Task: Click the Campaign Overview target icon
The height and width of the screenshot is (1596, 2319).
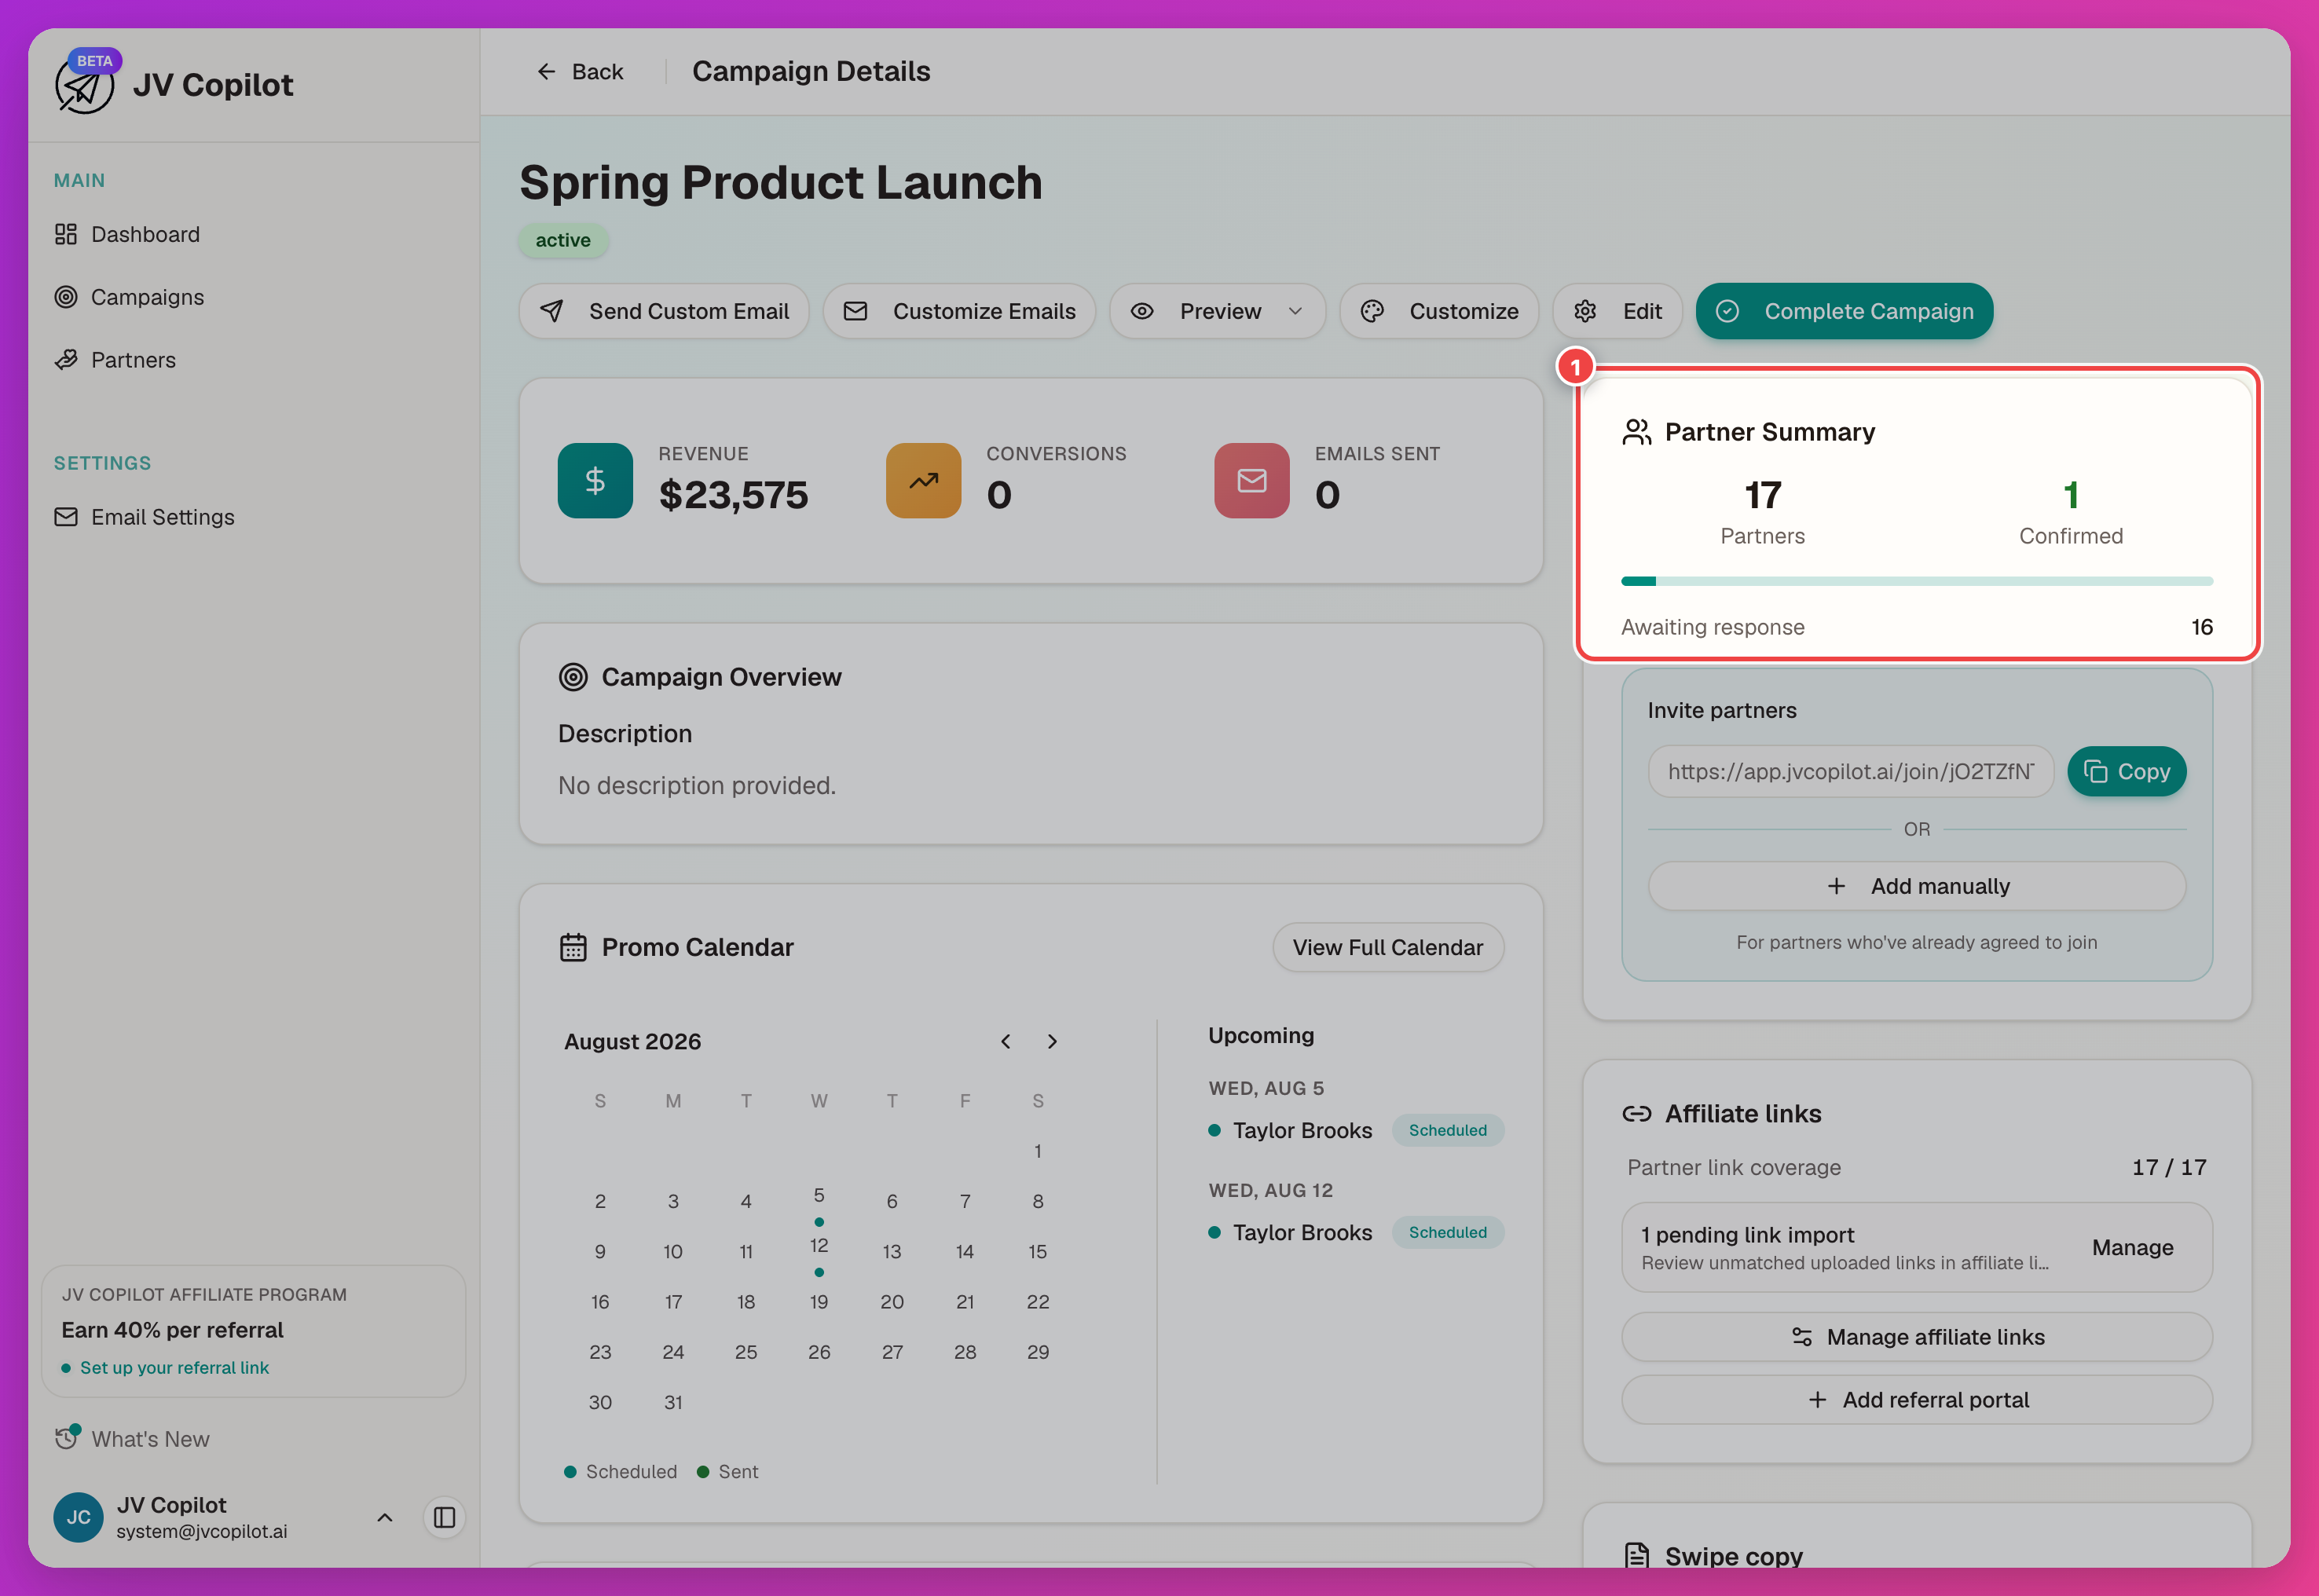Action: [573, 677]
